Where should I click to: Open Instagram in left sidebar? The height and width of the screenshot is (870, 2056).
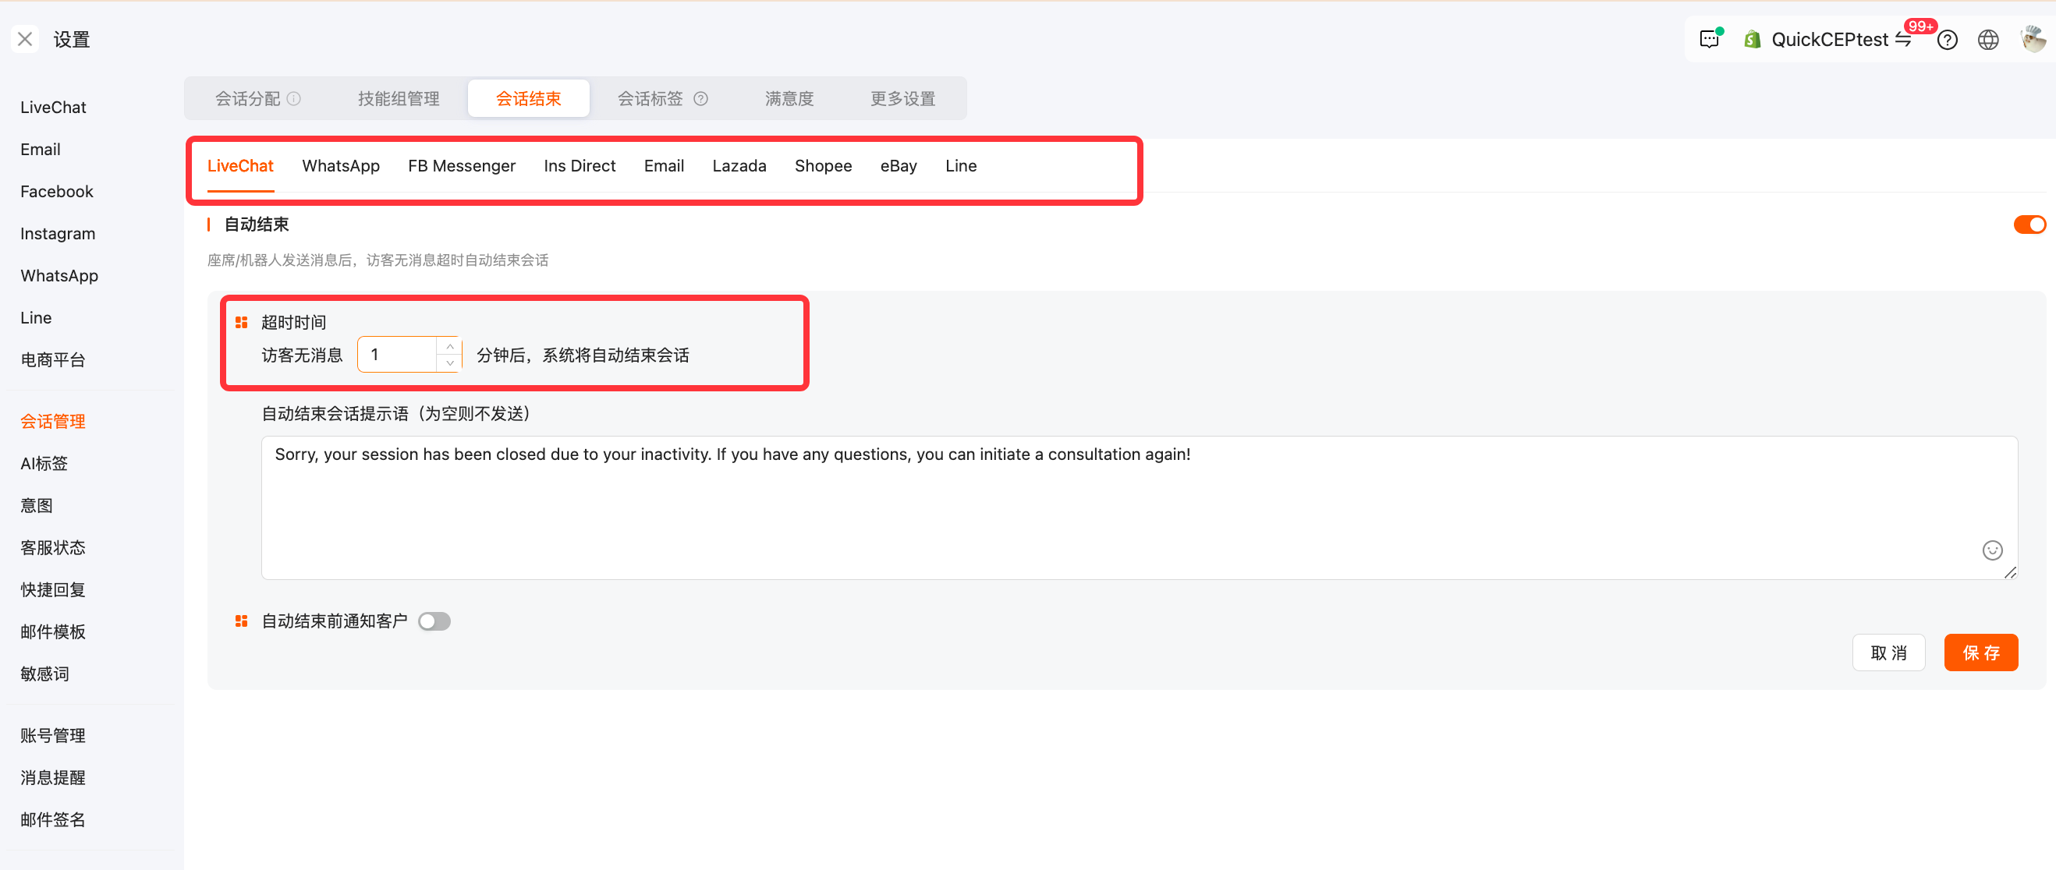58,234
